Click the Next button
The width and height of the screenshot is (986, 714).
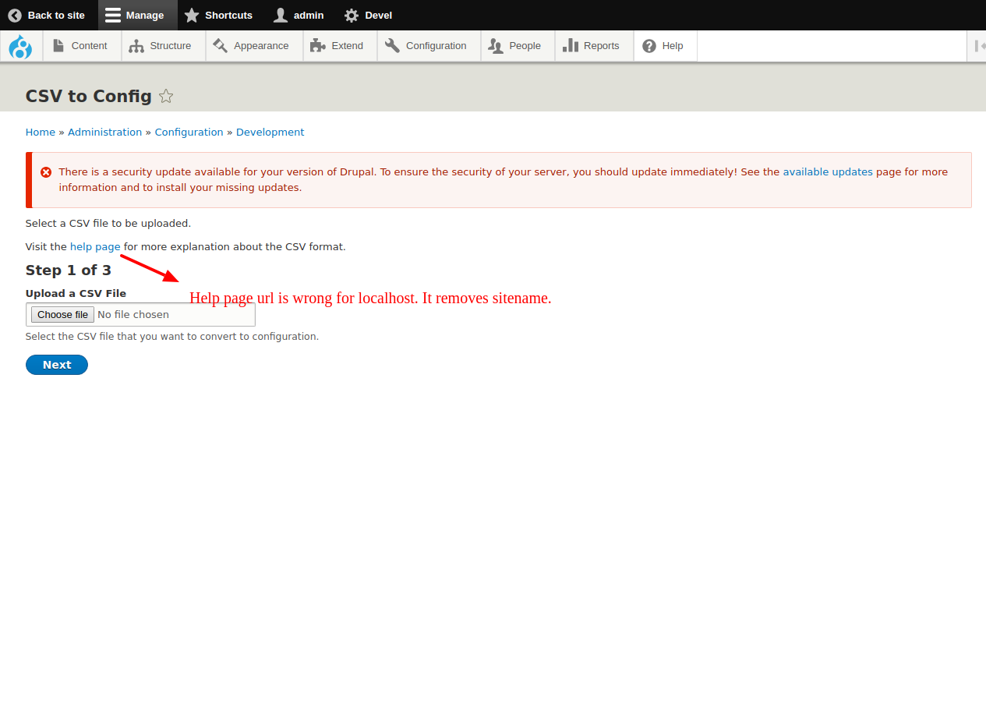(x=57, y=365)
